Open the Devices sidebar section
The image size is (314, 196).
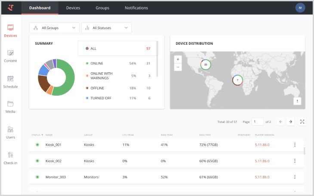point(10,31)
